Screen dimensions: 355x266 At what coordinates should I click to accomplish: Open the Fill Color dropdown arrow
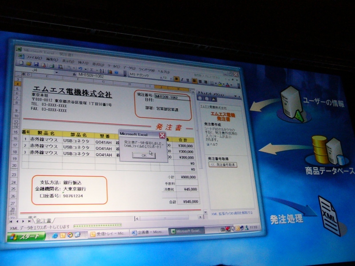[x=224, y=84]
